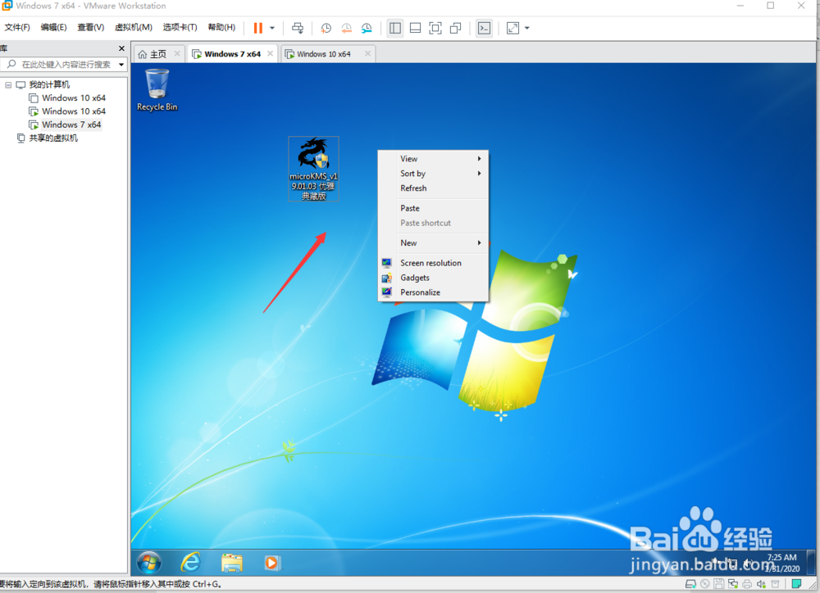Click the guest taskbar clock
This screenshot has height=593, width=820.
point(782,563)
